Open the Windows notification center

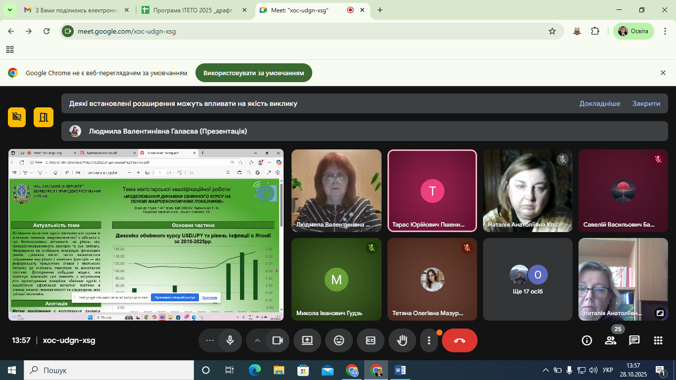click(x=660, y=370)
